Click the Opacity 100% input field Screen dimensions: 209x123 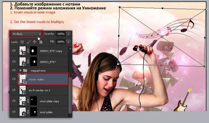61,34
